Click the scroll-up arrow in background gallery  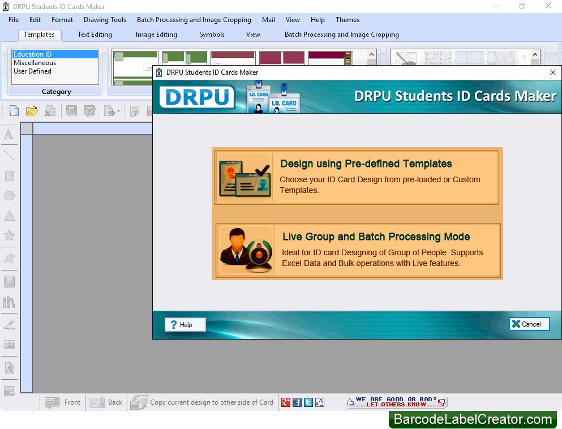[535, 55]
